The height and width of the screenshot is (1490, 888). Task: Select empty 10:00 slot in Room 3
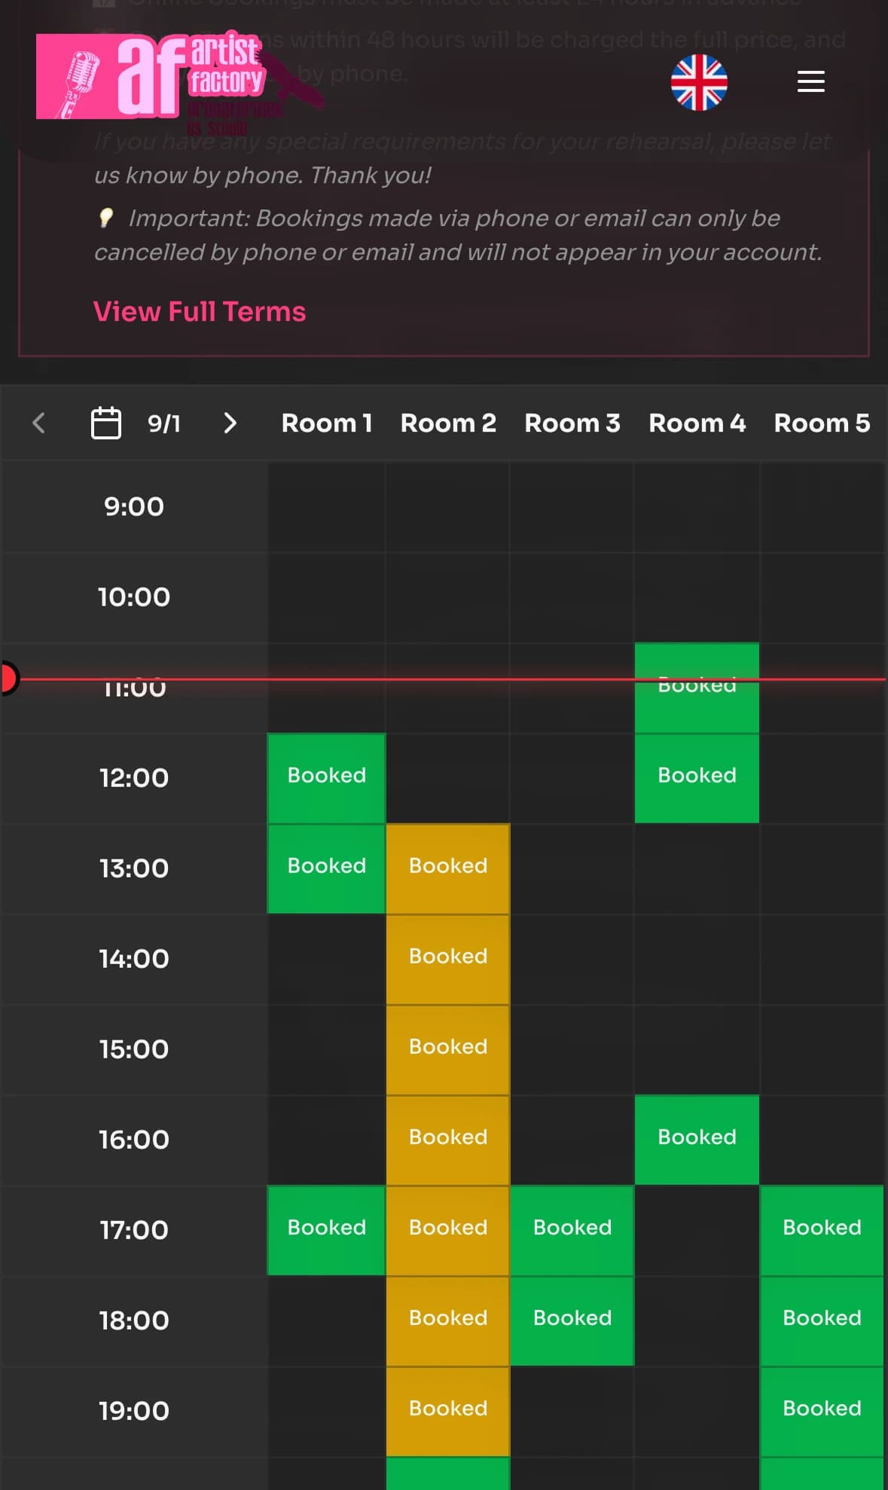click(x=572, y=597)
